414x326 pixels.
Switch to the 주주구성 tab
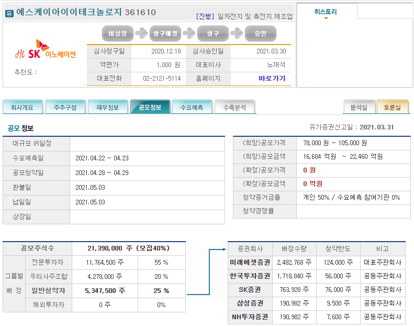(65, 107)
